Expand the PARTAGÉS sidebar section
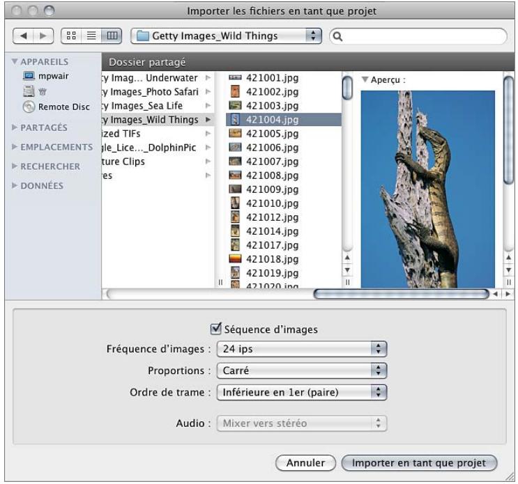Viewport: 518px width, 484px height. (14, 127)
